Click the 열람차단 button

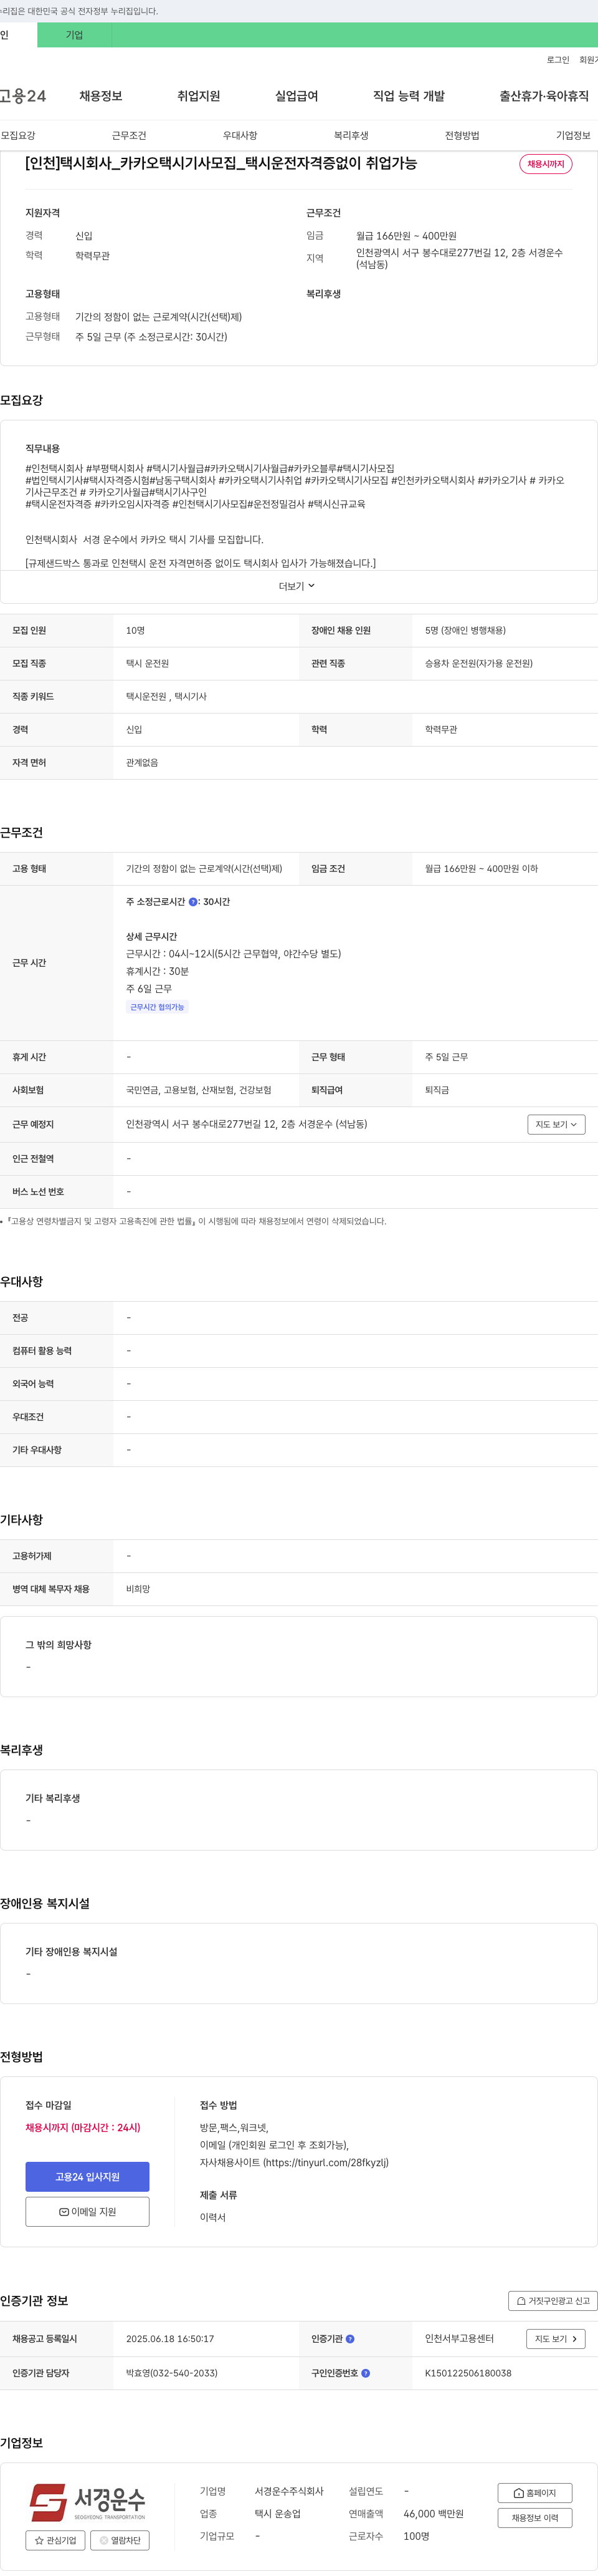click(x=120, y=2540)
